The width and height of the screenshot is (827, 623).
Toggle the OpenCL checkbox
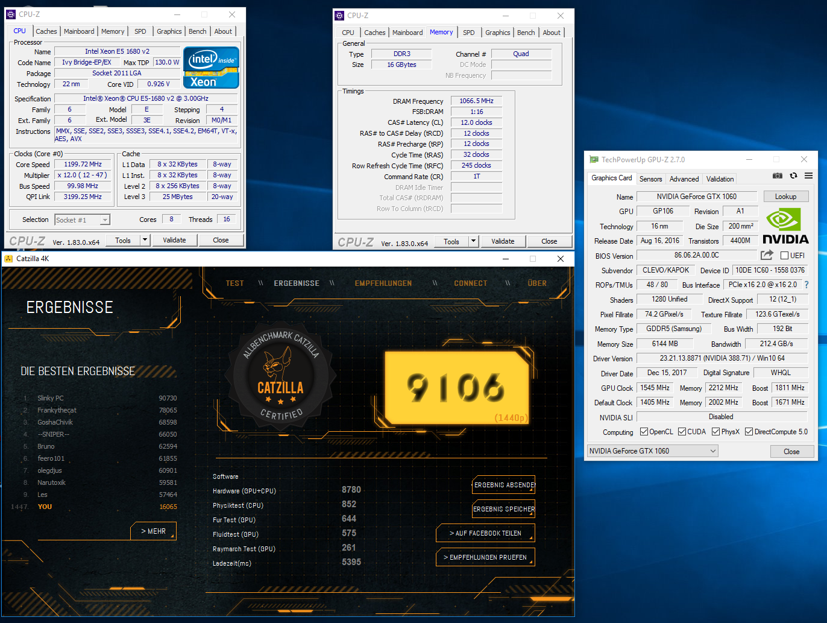click(x=644, y=432)
